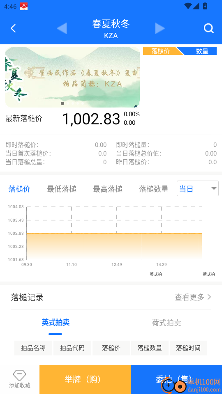Image resolution: width=222 pixels, height=394 pixels.
Task: Open the 当日 period dropdown
Action: coord(198,188)
